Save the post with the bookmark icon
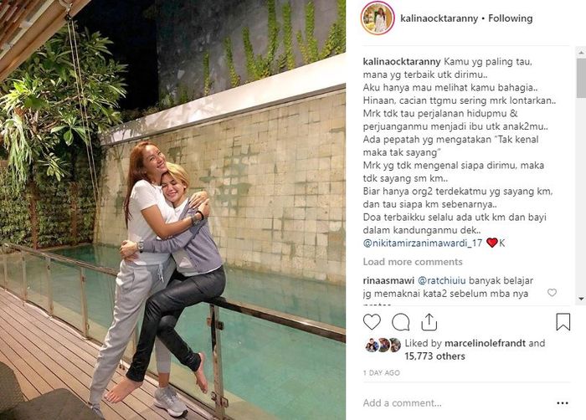Screen dimensions: 586x420 (563, 322)
